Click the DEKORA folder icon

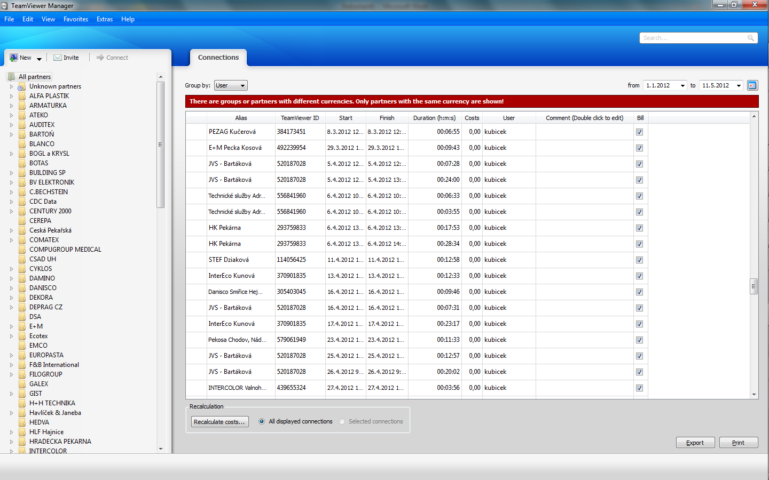point(22,298)
